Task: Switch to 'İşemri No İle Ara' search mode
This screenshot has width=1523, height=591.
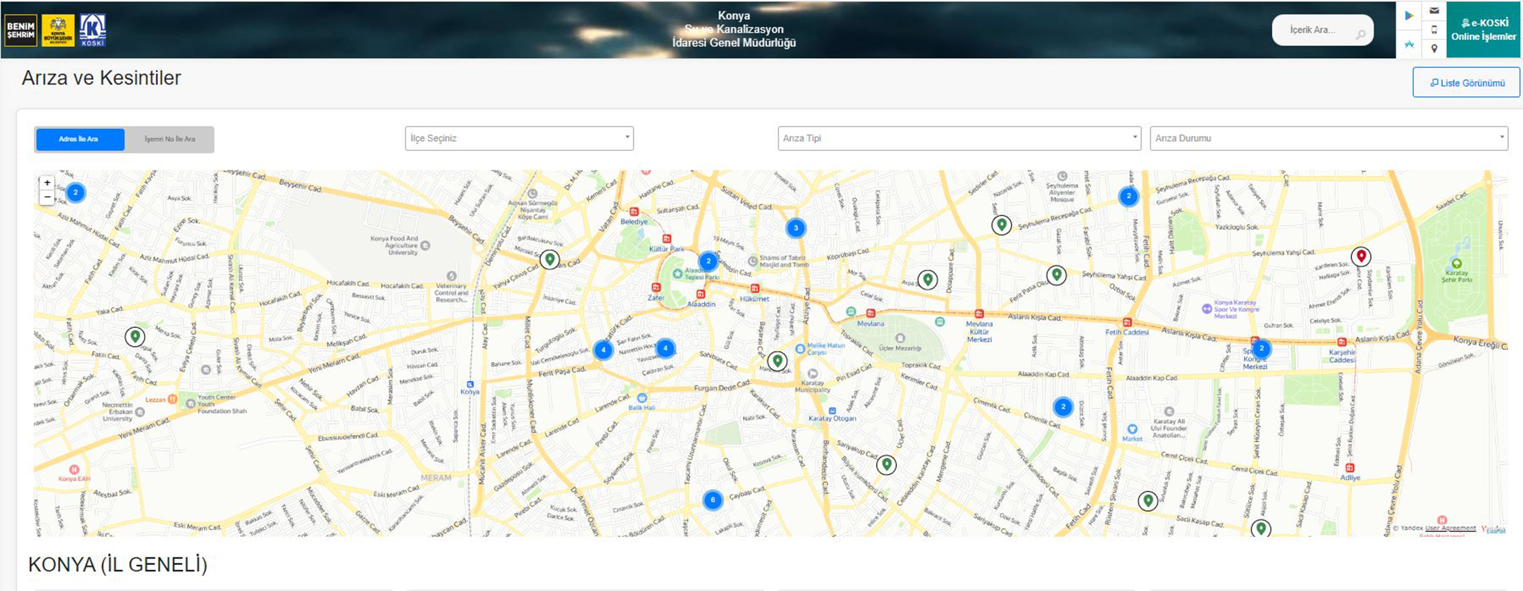Action: [x=170, y=139]
